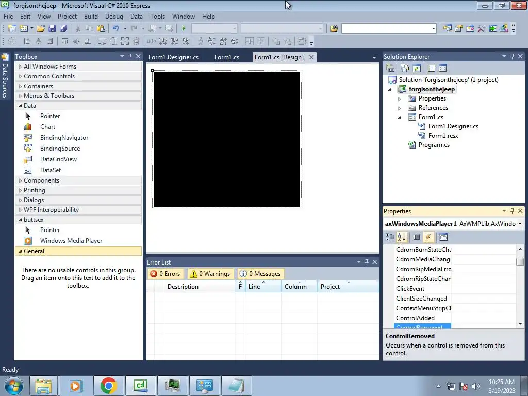The height and width of the screenshot is (396, 528).
Task: Open the Solution Explorer toolbar icon
Action: coord(447,28)
